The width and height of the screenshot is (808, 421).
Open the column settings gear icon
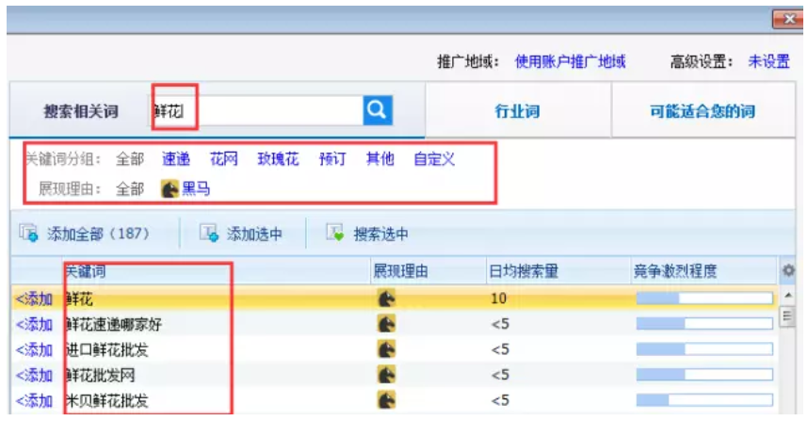coord(789,271)
